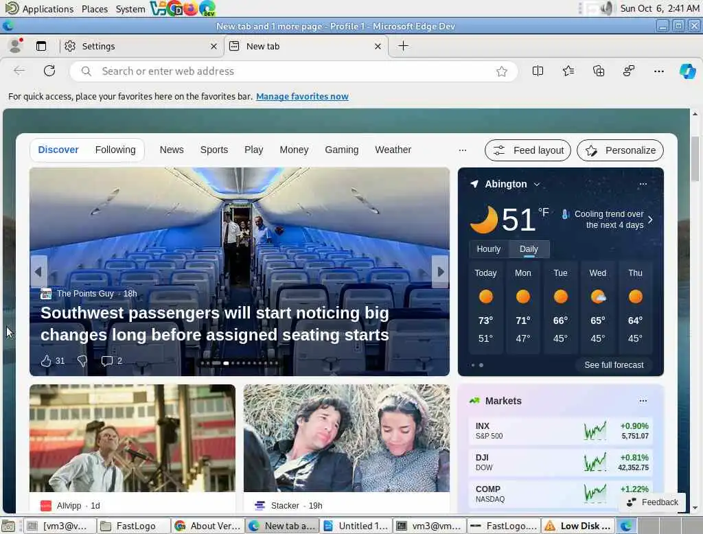Open the Collections icon

point(599,71)
